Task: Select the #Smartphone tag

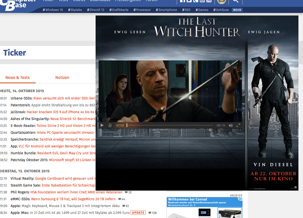Action: click(x=166, y=10)
